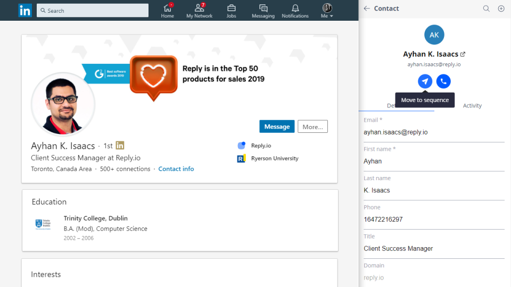
Task: Edit the Last name field
Action: [434, 190]
